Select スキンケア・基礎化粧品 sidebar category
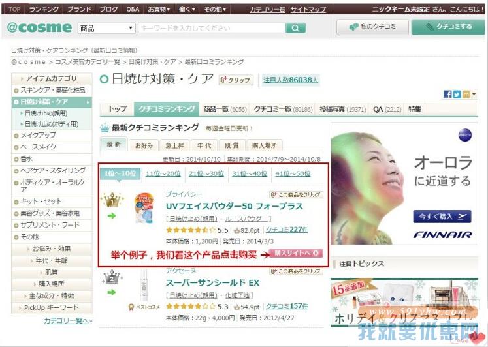 [x=52, y=91]
